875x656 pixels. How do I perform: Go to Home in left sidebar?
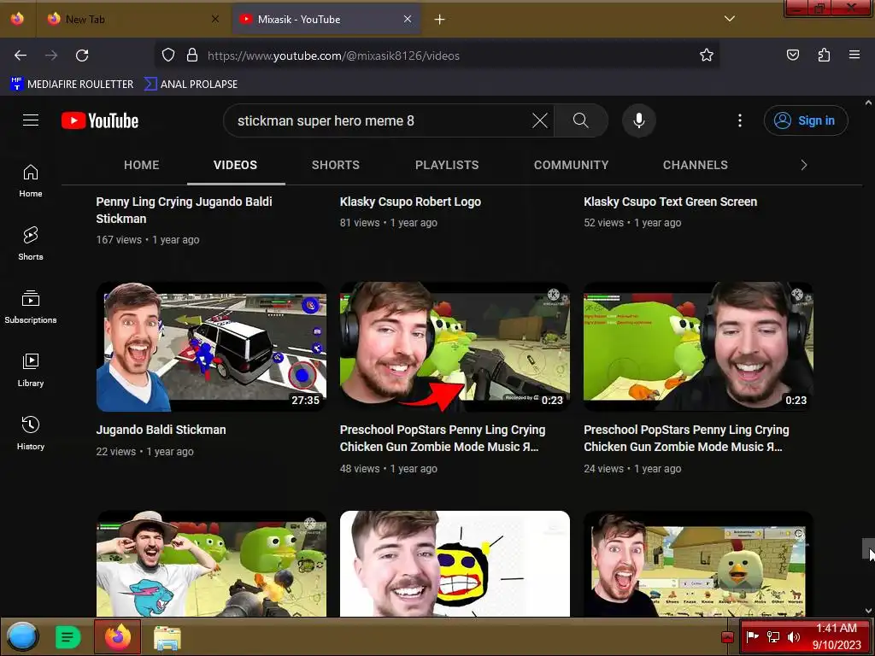31,181
